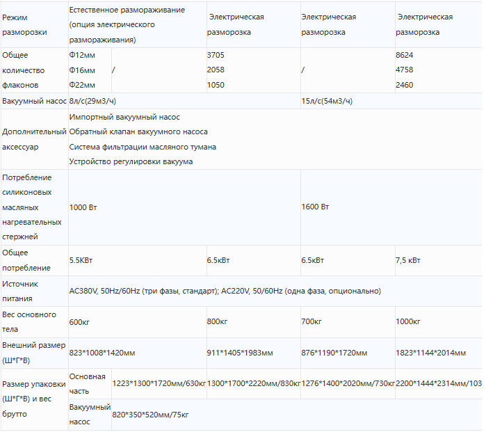Click the '1000 Вт' heating rods cell
Image resolution: width=486 pixels, height=432 pixels.
pos(83,207)
